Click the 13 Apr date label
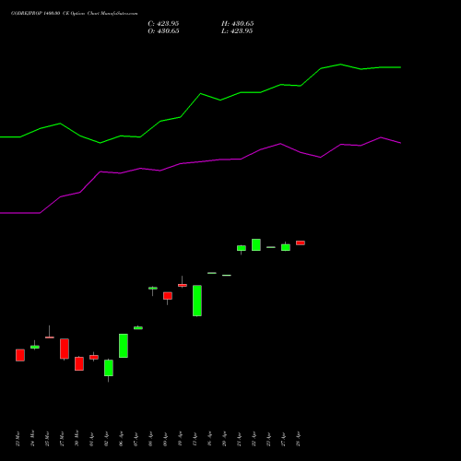Image resolution: width=461 pixels, height=461 pixels. click(x=195, y=439)
